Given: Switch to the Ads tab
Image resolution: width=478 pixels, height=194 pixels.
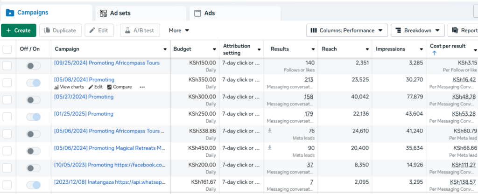Looking at the screenshot, I should click(x=235, y=14).
